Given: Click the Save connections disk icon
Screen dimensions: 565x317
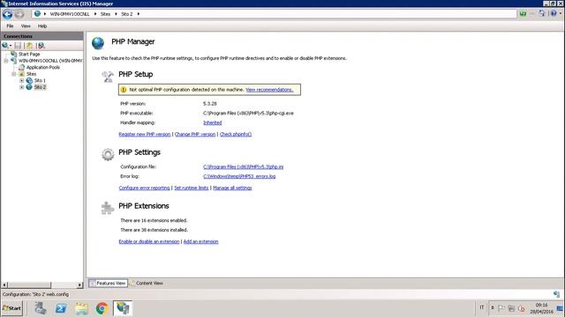Looking at the screenshot, I should coord(18,45).
